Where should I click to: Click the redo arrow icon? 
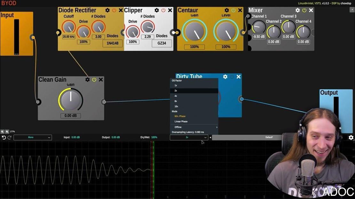(x=9, y=137)
